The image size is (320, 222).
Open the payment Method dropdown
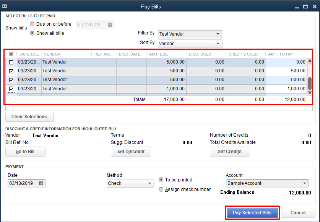tap(150, 183)
